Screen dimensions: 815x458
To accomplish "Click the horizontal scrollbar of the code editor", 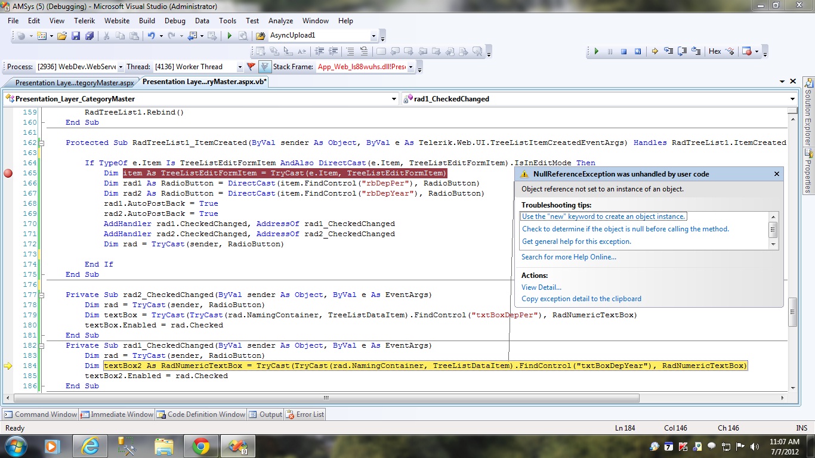I will click(x=326, y=398).
